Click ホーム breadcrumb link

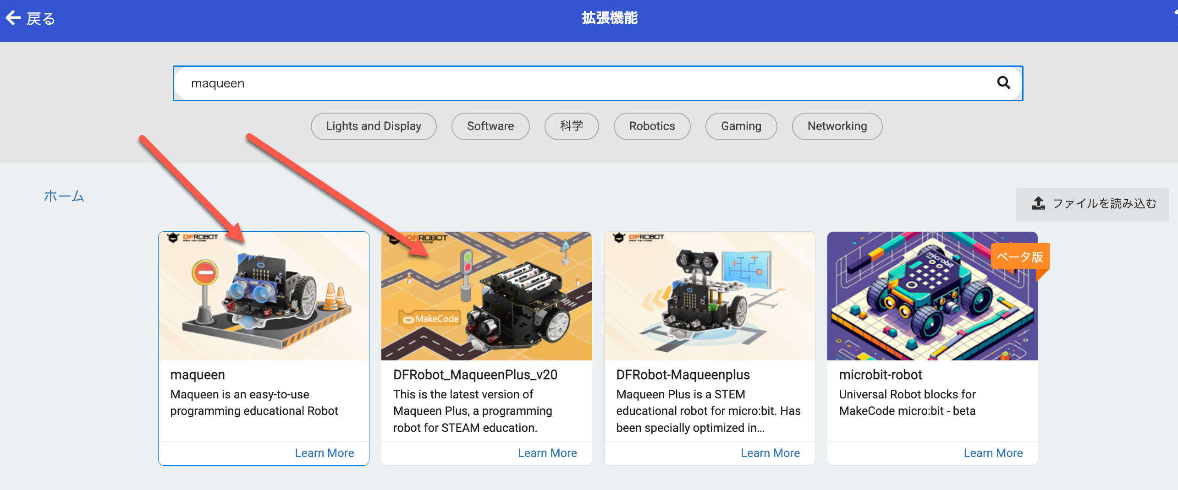pos(64,196)
